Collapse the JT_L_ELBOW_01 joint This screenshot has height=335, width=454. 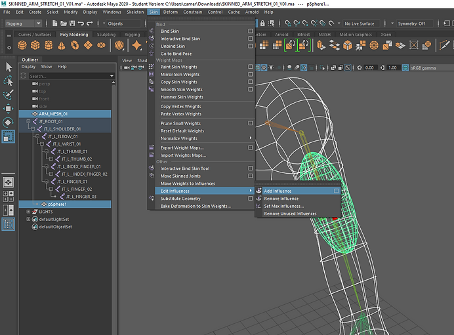(x=37, y=136)
